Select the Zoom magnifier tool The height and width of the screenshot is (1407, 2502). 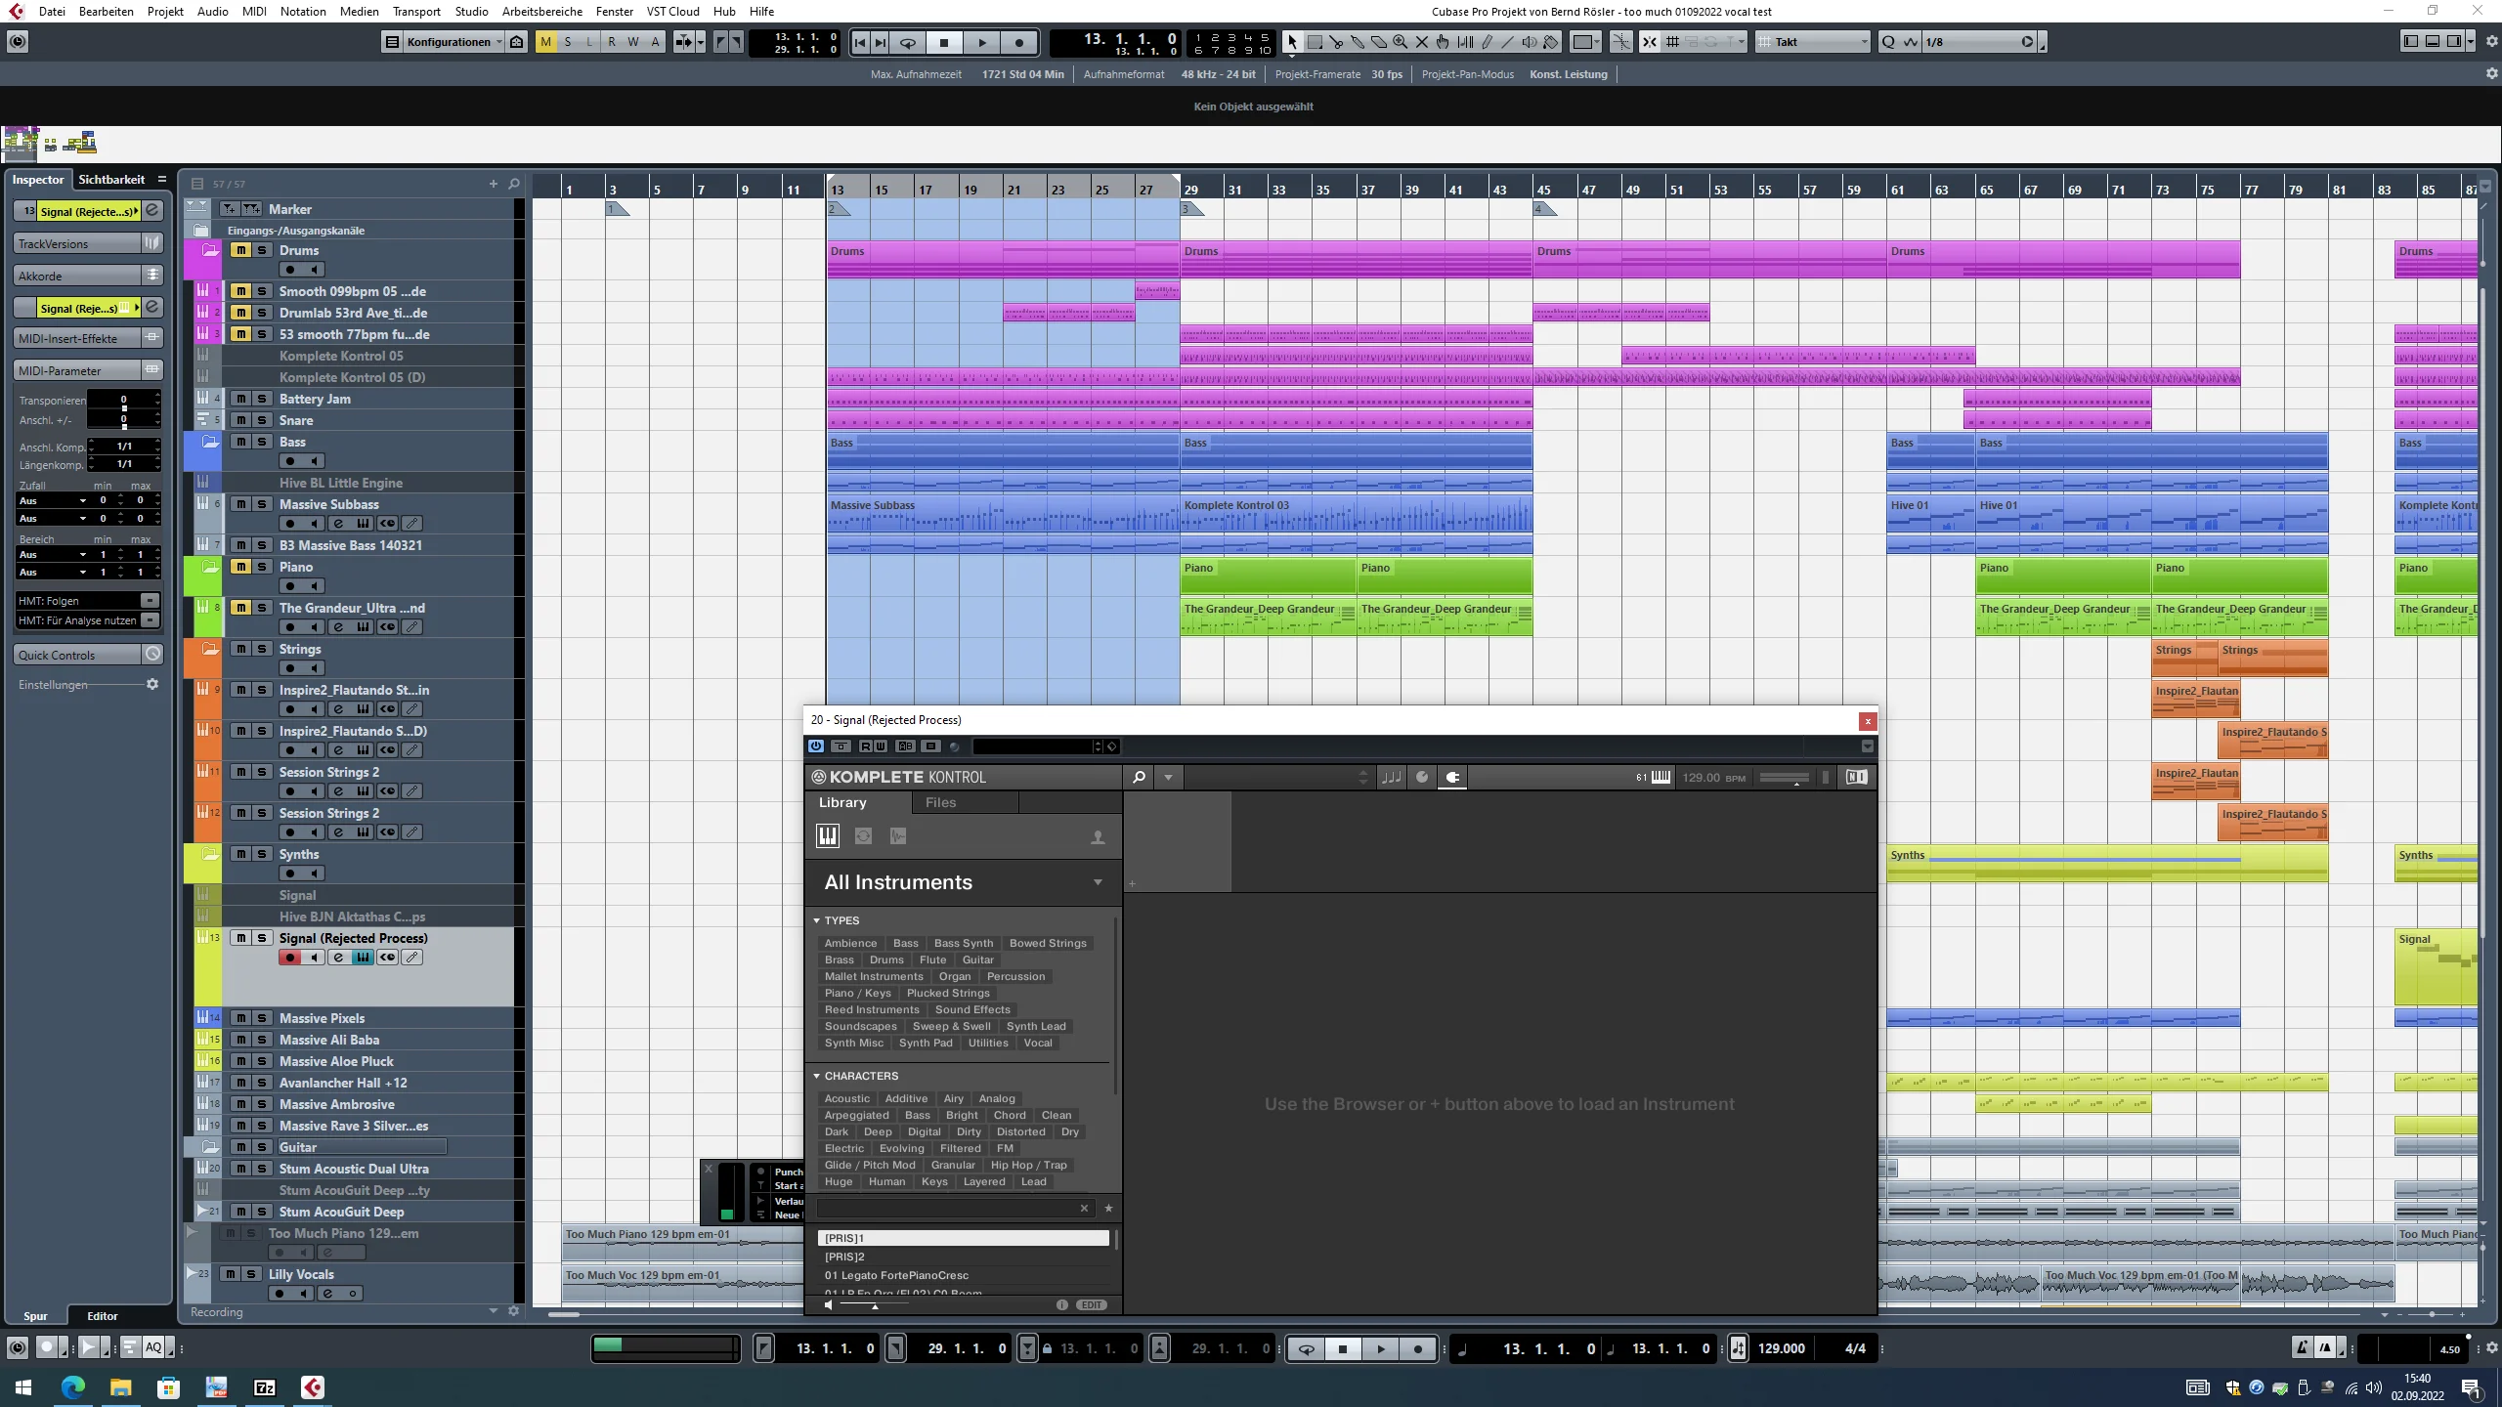coord(1401,42)
